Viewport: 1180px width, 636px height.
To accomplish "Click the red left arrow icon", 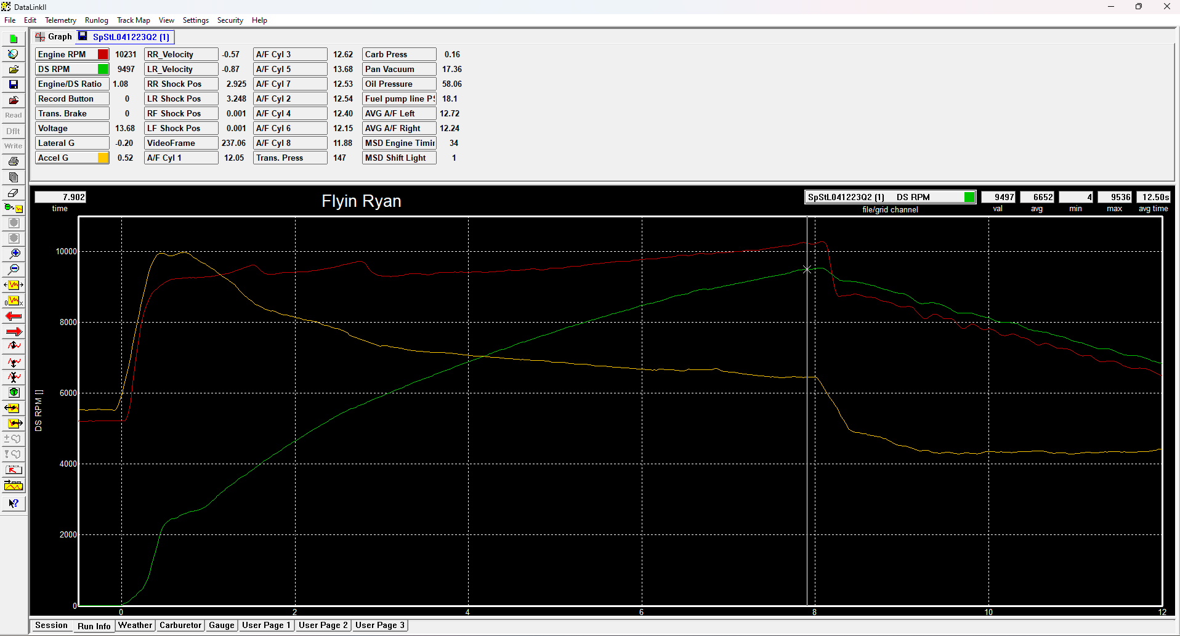I will pos(14,316).
